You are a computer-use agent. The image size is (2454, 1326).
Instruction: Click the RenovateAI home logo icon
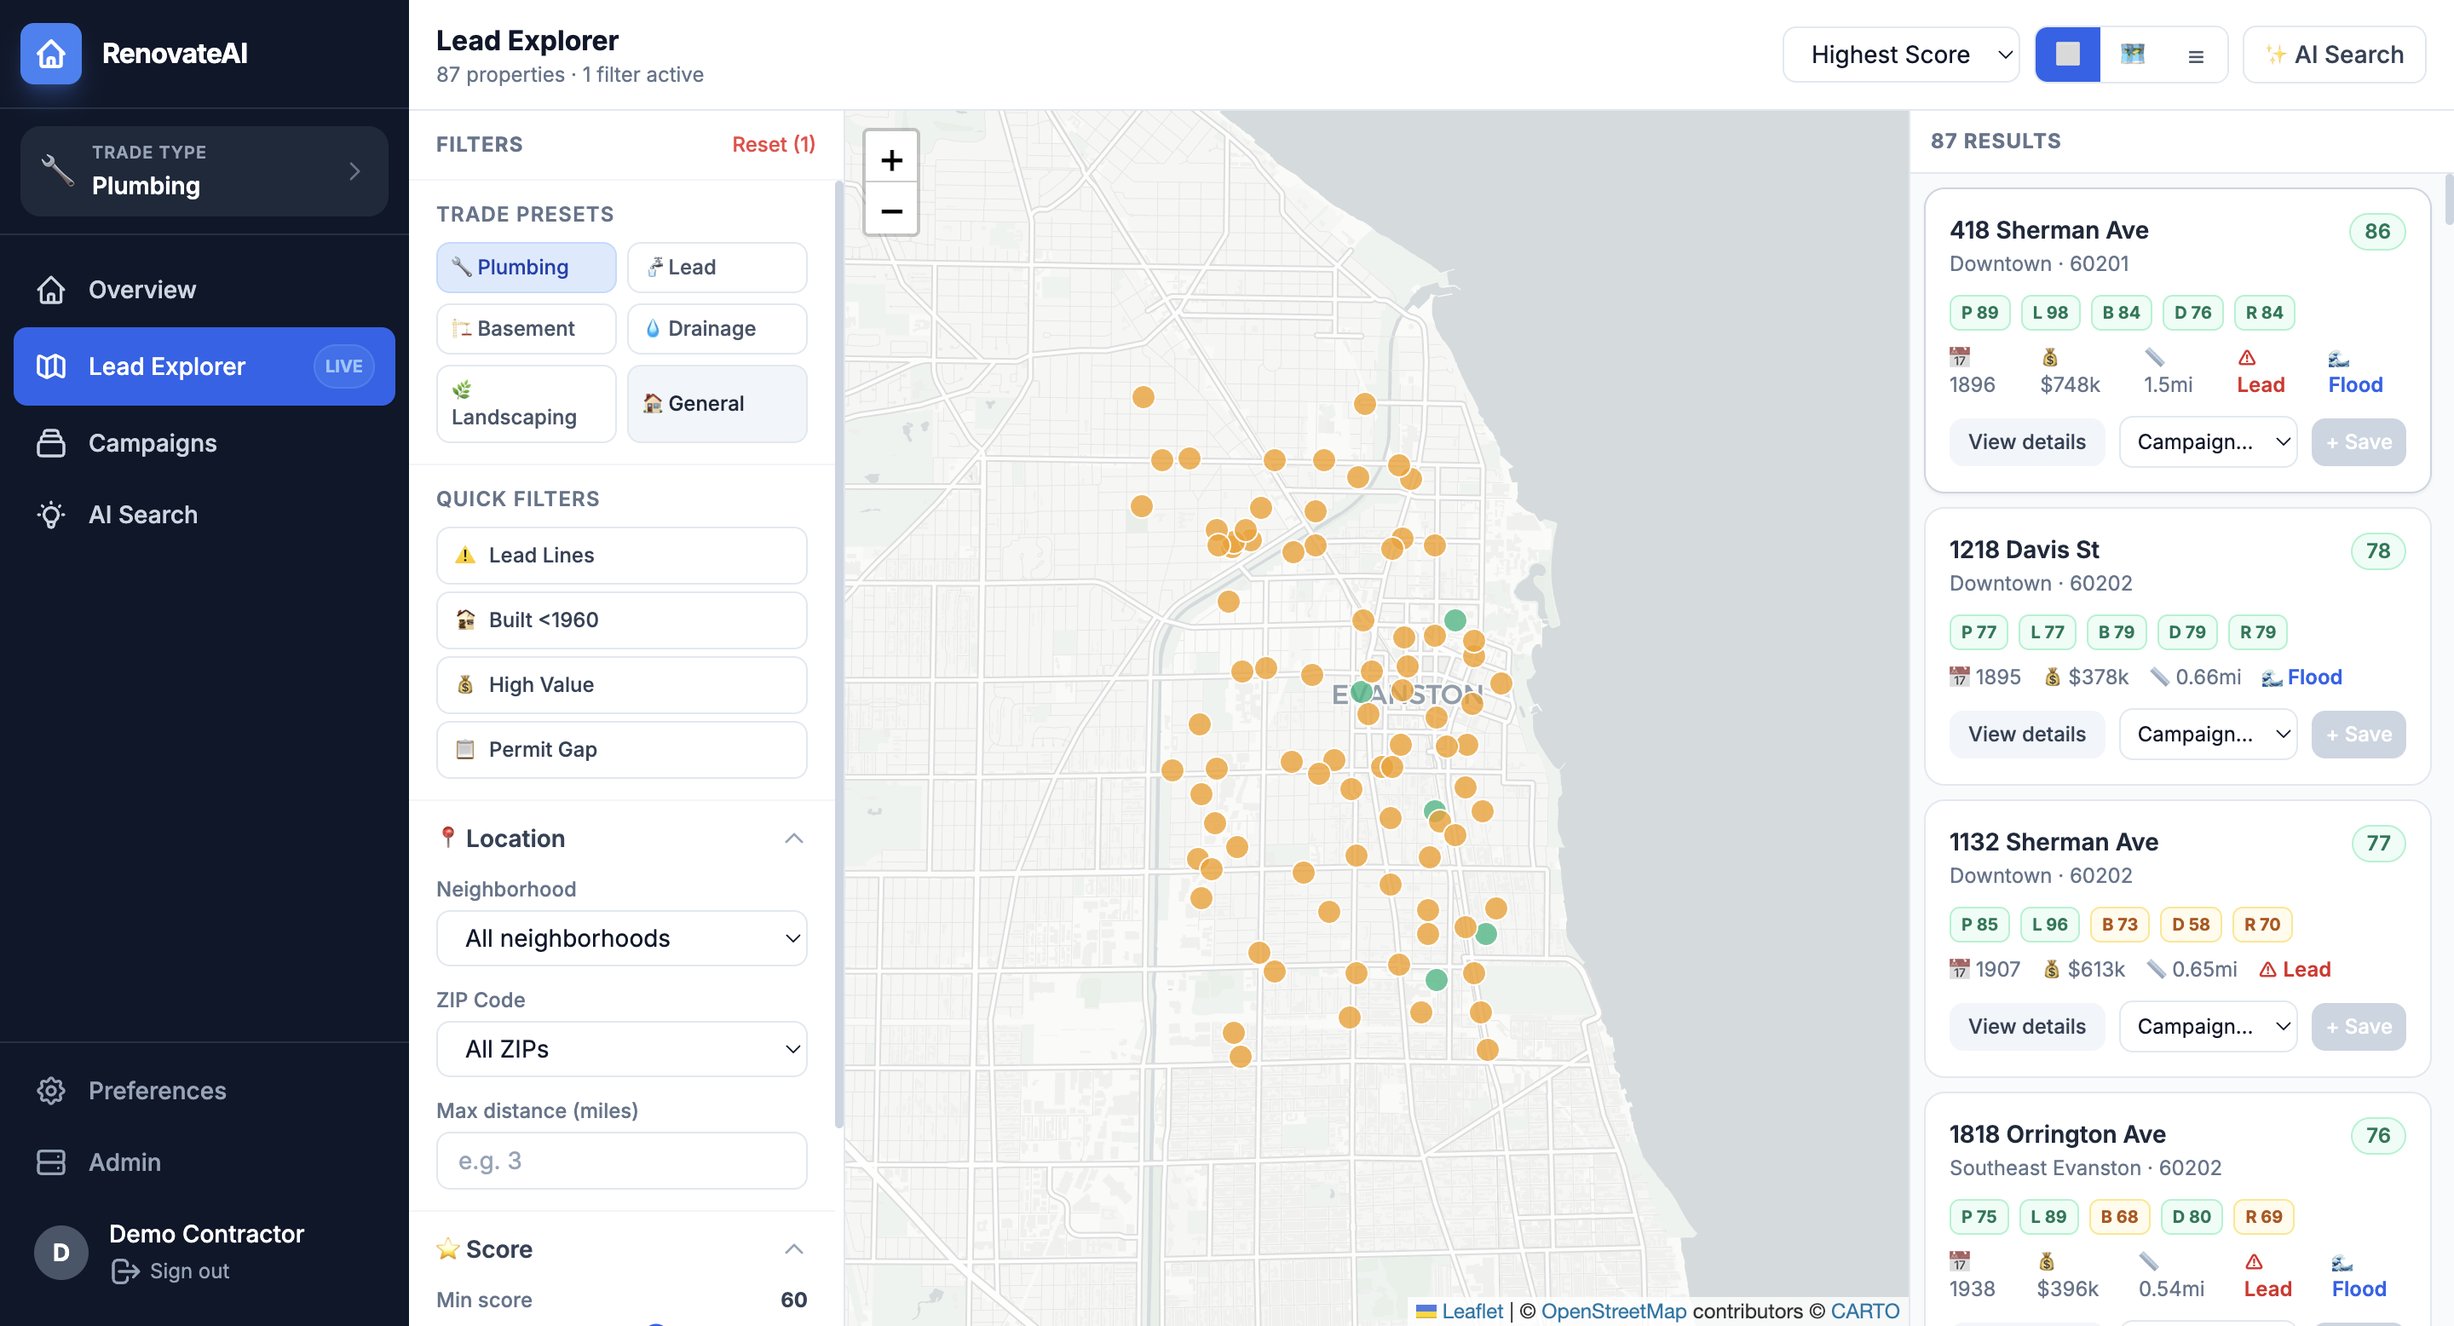click(50, 54)
